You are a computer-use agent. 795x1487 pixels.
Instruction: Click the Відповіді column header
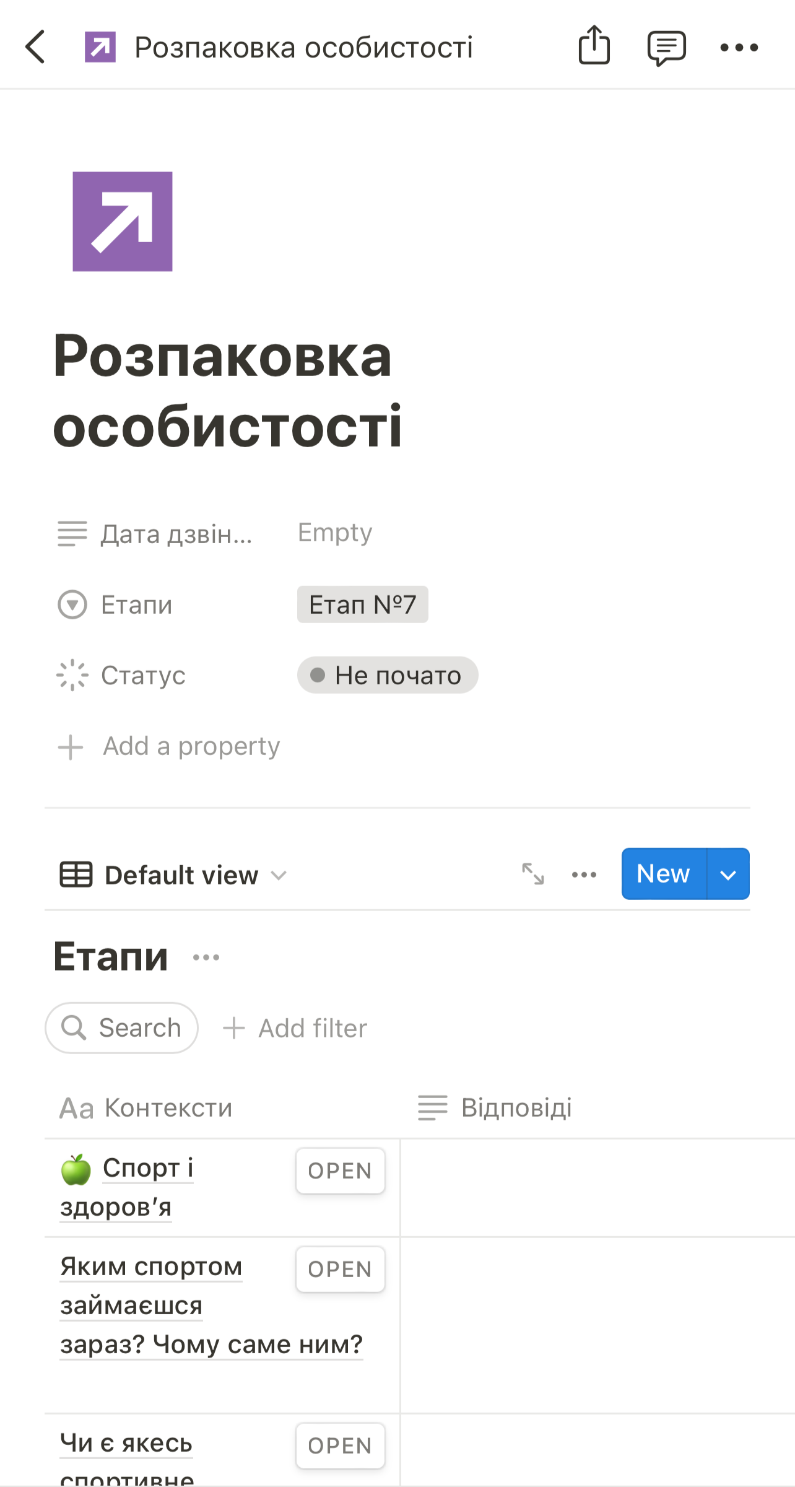click(x=495, y=1107)
